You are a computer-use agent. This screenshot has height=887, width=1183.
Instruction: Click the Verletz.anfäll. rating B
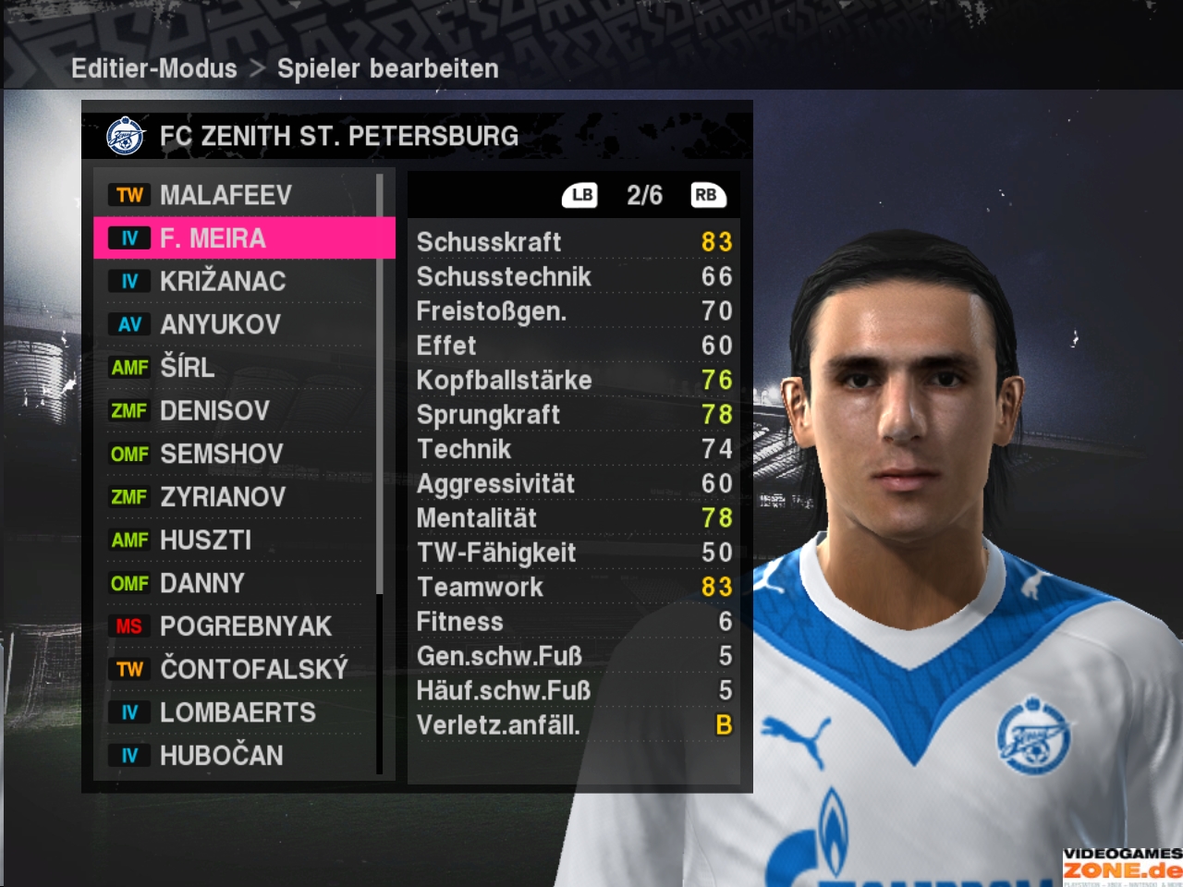click(724, 725)
